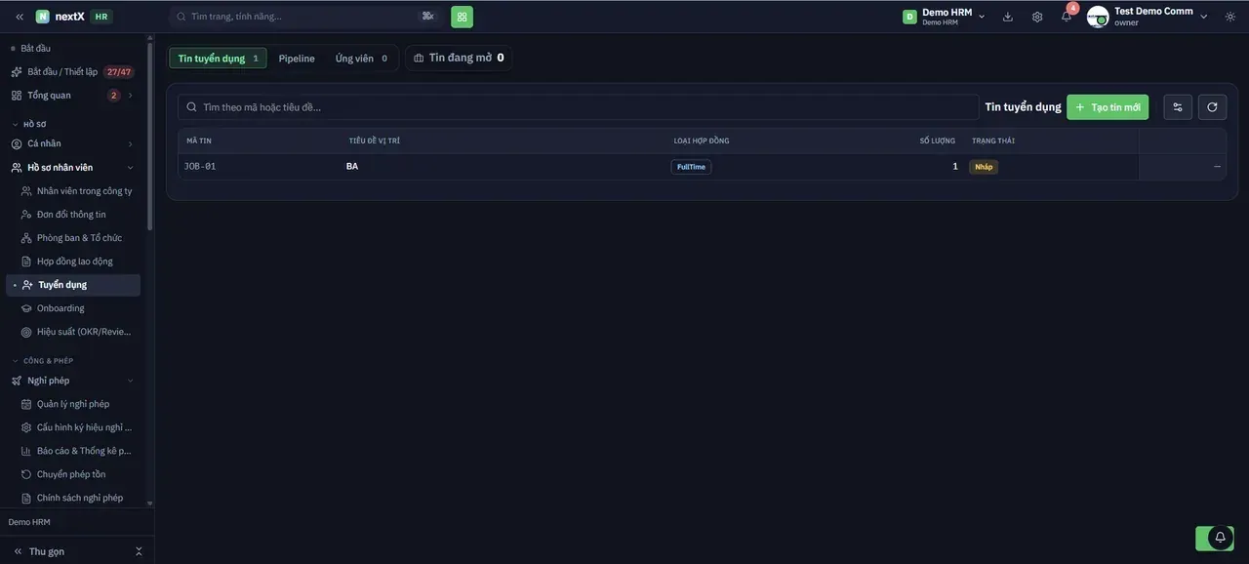This screenshot has height=564, width=1249.
Task: Refresh the job postings list
Action: (1212, 107)
